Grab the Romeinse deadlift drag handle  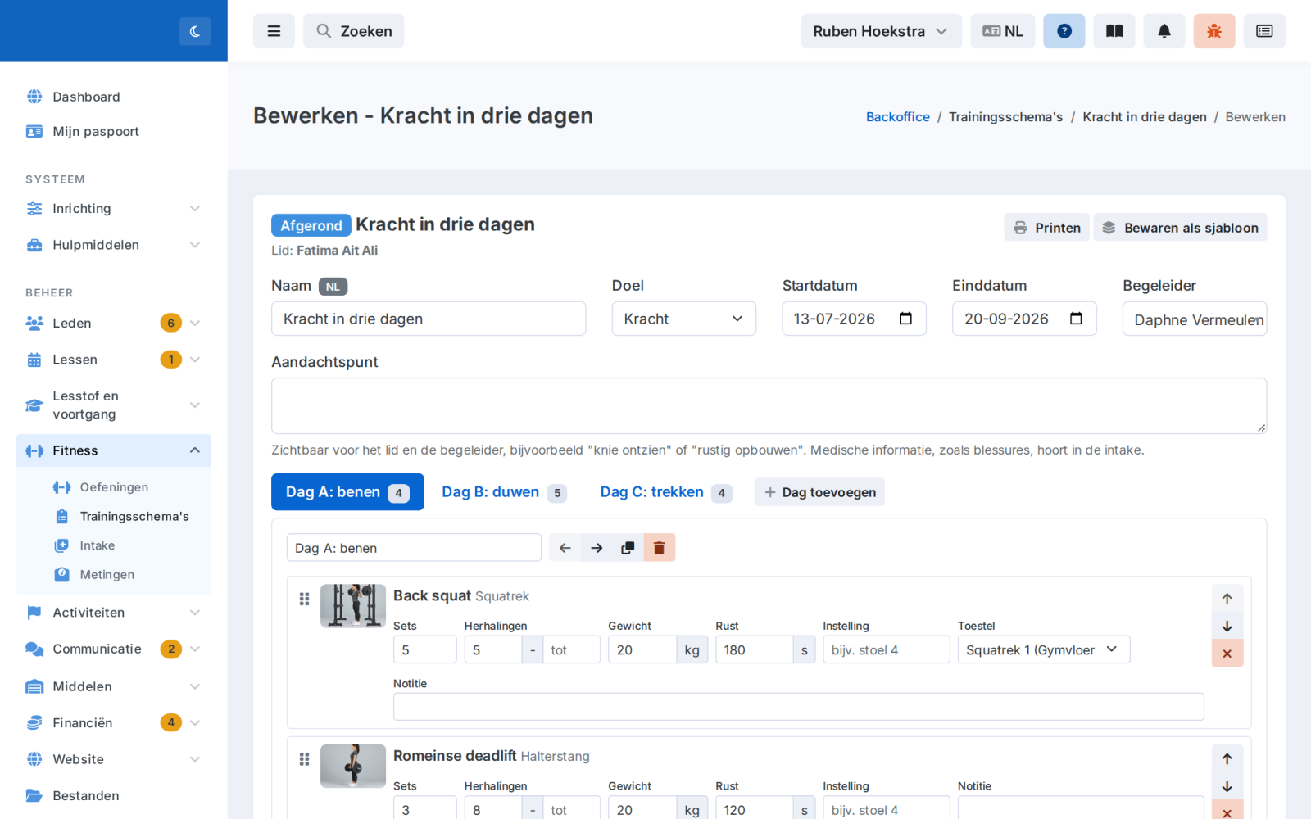pyautogui.click(x=305, y=759)
